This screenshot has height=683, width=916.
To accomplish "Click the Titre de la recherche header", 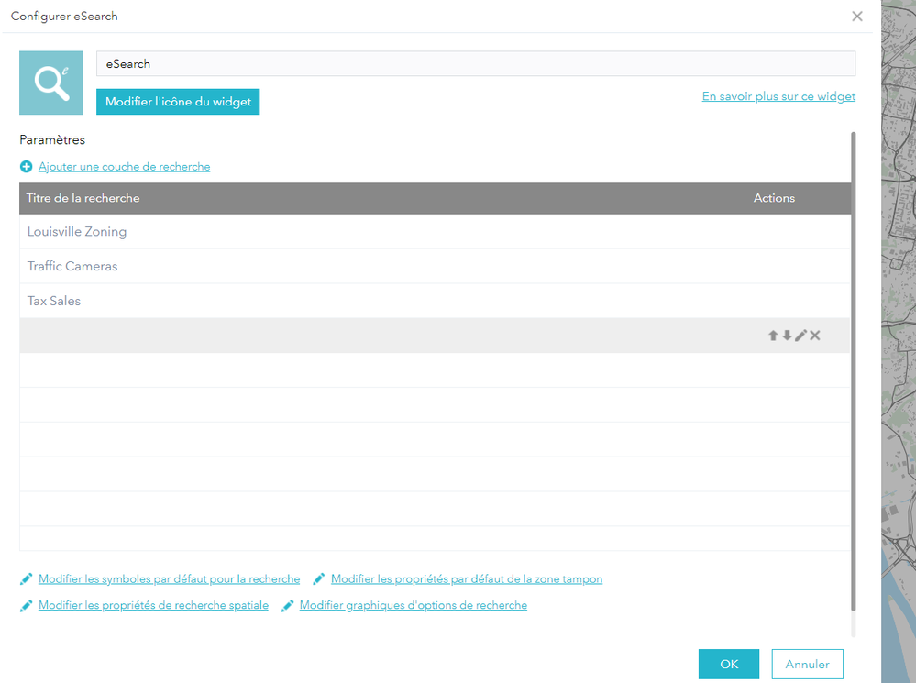I will [x=83, y=198].
